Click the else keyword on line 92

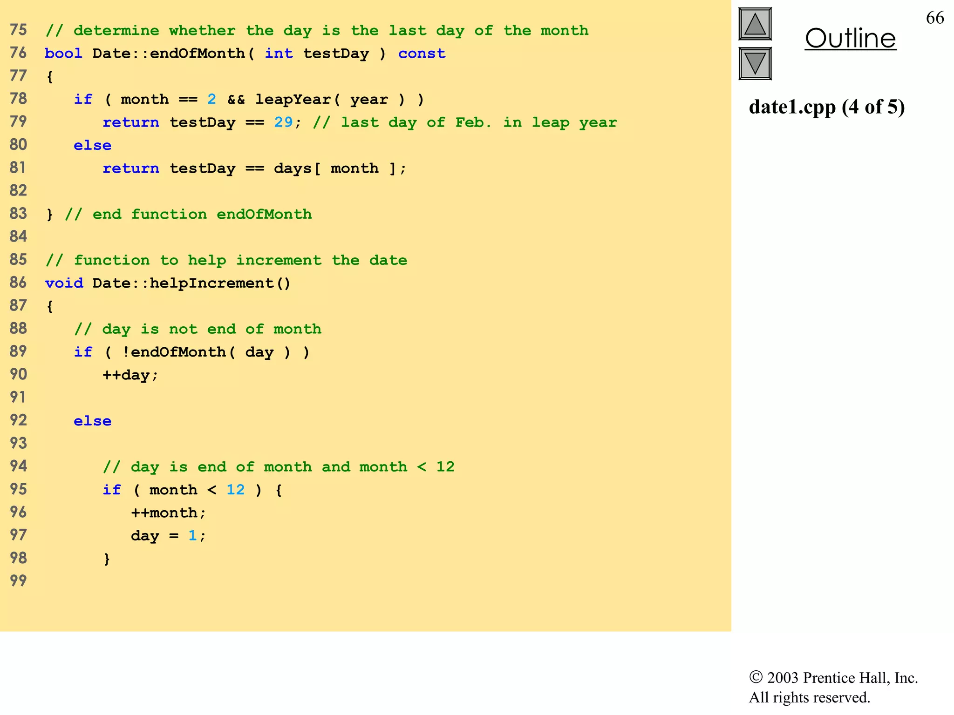(x=92, y=421)
